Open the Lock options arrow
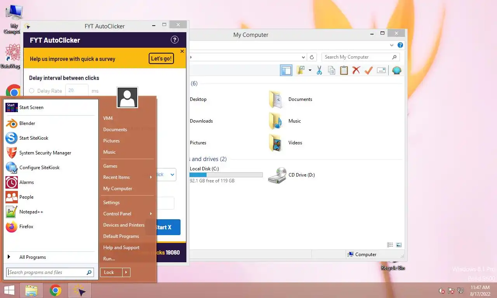 [126, 272]
